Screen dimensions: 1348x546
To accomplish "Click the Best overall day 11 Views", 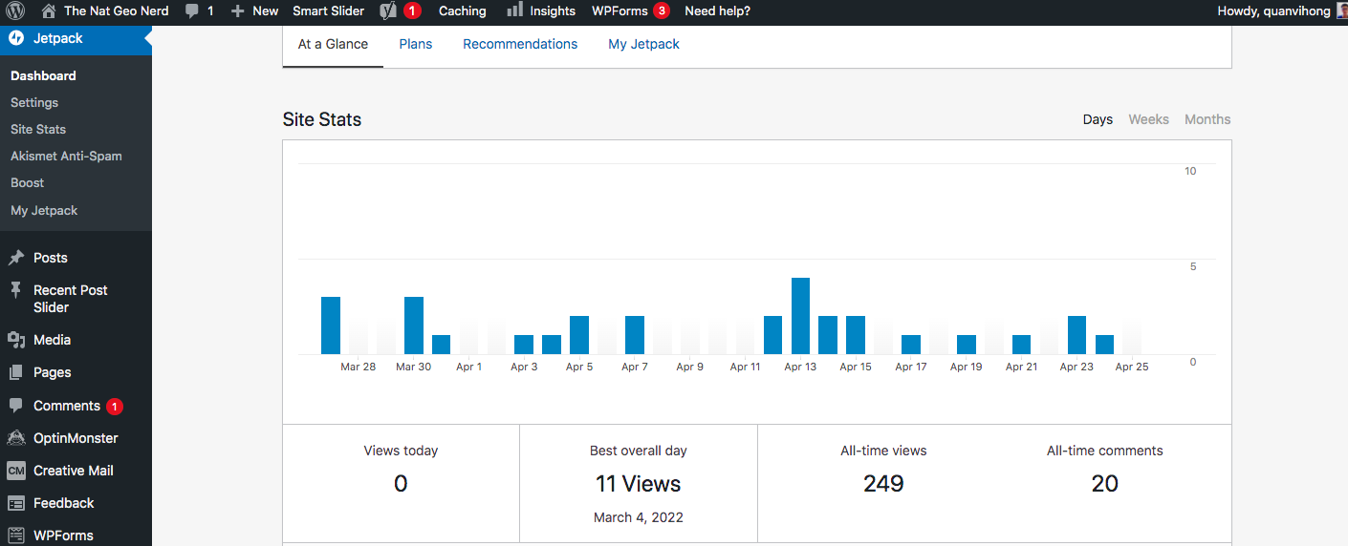I will pyautogui.click(x=639, y=484).
